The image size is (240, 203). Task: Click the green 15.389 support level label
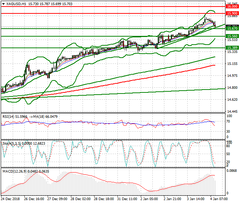tap(232, 48)
